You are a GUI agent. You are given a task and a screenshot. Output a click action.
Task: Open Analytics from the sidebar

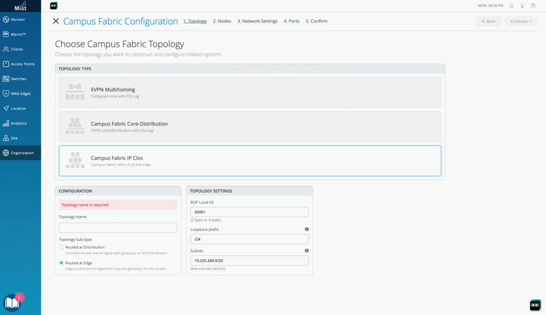tap(19, 123)
